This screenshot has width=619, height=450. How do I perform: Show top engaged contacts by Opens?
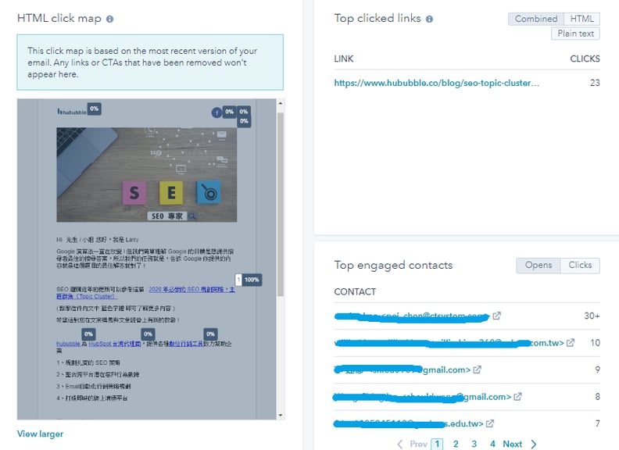[538, 266]
